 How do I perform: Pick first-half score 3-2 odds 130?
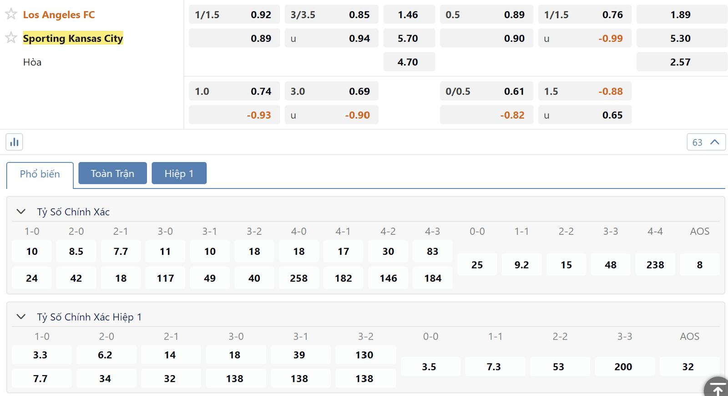coord(365,355)
